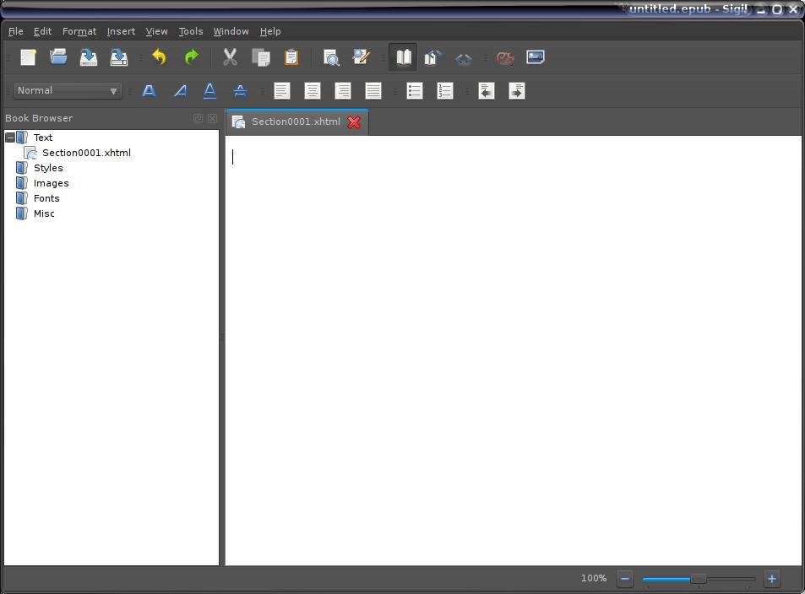Switch to Book View mode
Screen dimensions: 805x594
(403, 57)
